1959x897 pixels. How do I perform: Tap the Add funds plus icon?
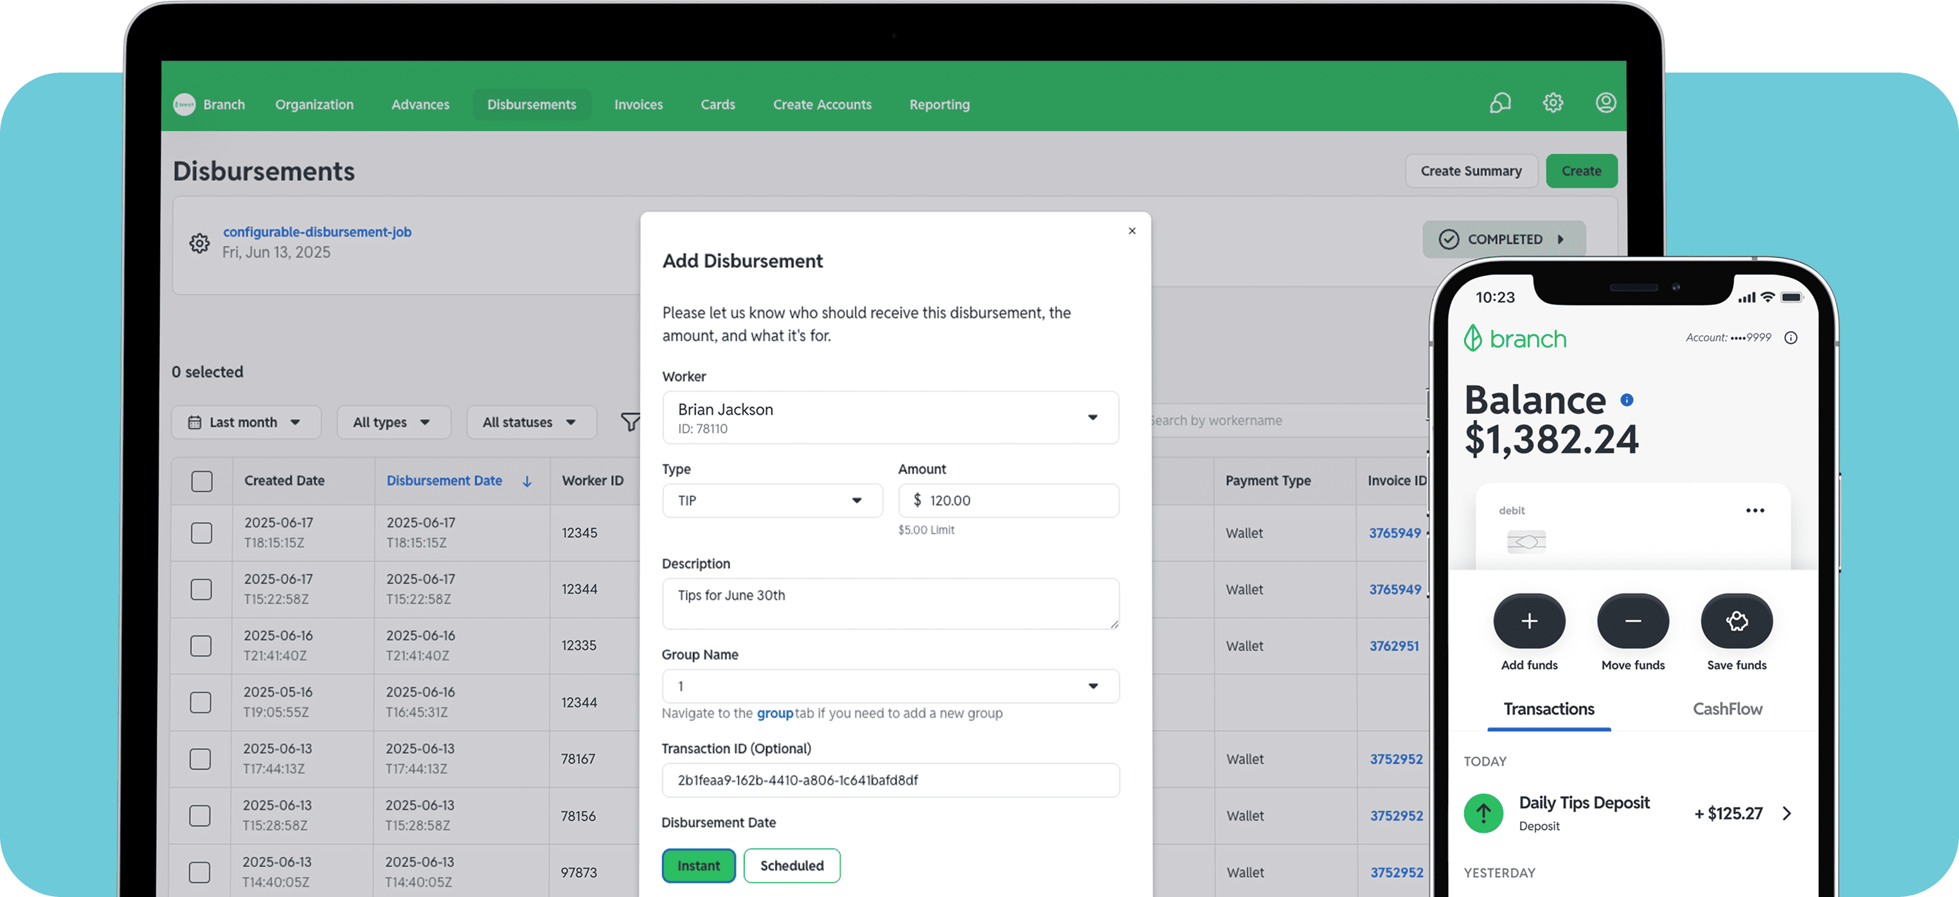(x=1528, y=622)
